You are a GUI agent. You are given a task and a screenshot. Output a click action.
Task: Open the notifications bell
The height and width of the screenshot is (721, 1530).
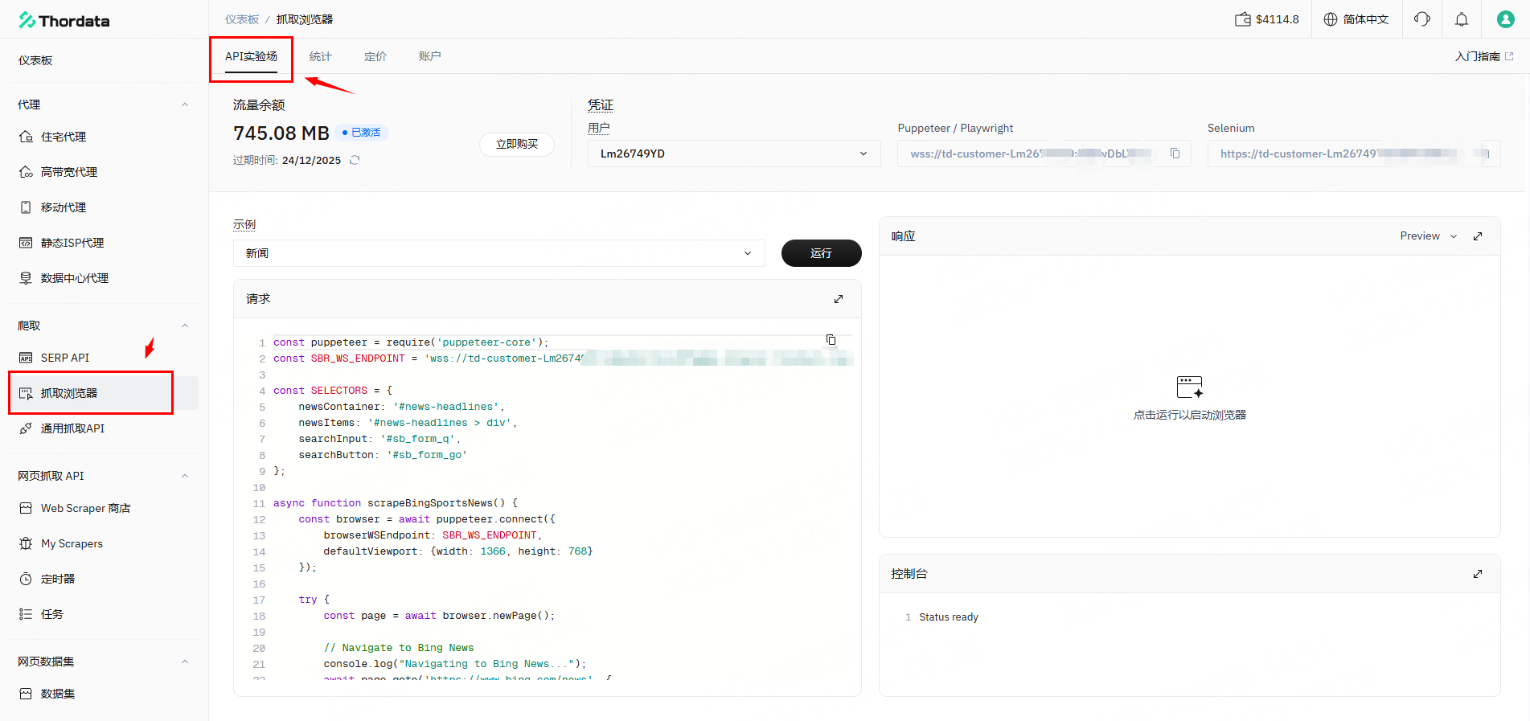[1462, 19]
